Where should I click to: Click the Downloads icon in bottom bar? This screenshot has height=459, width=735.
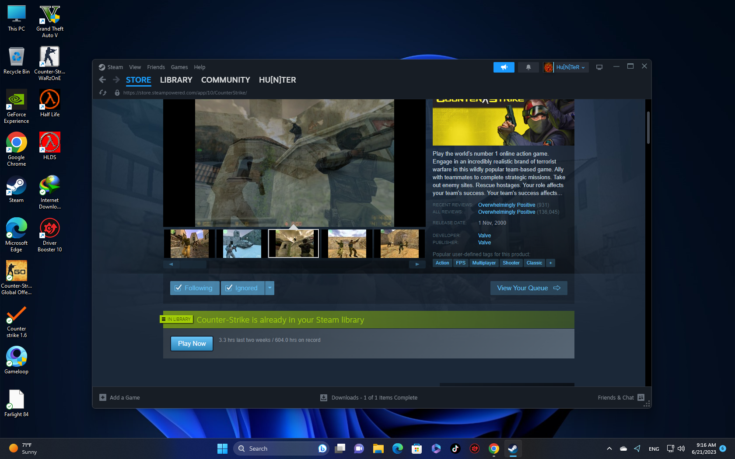pyautogui.click(x=324, y=397)
